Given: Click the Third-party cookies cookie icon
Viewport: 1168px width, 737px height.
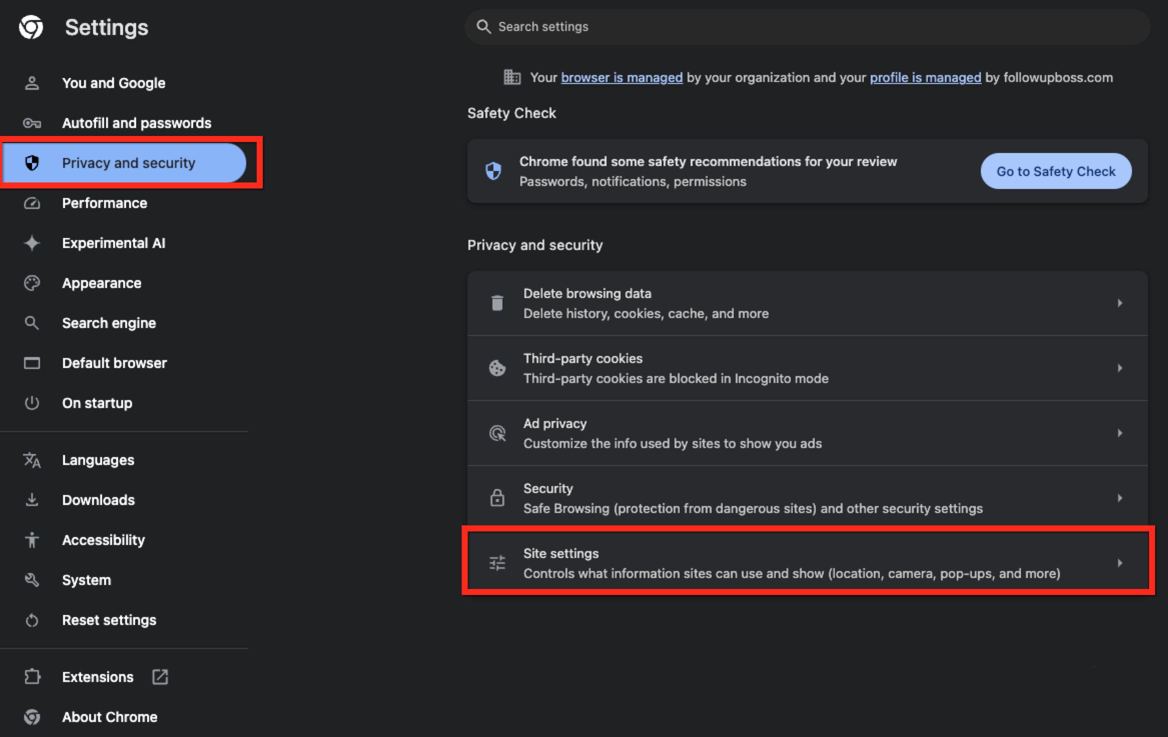Looking at the screenshot, I should 497,368.
